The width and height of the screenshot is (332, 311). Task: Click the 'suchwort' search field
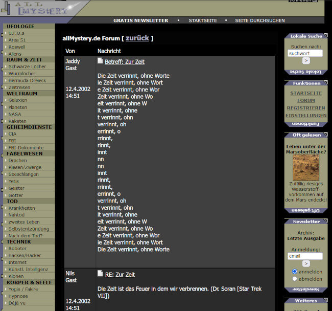pos(305,53)
